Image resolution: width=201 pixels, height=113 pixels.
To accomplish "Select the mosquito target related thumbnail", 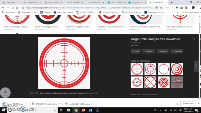I will (x=137, y=82).
